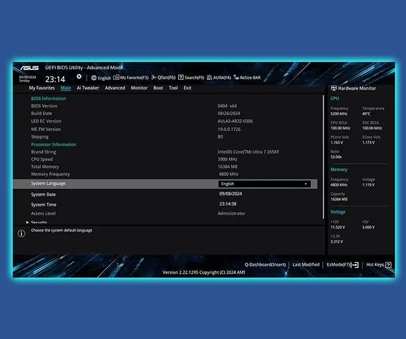Click the System Language row label

click(x=48, y=183)
